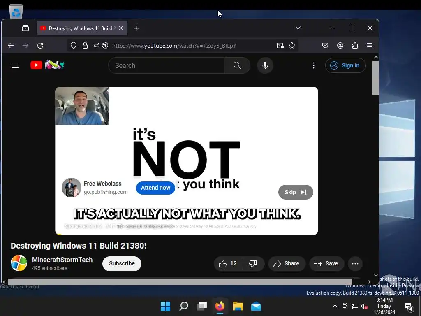Open Save to Pocket icon
This screenshot has width=421, height=316.
coord(325,45)
